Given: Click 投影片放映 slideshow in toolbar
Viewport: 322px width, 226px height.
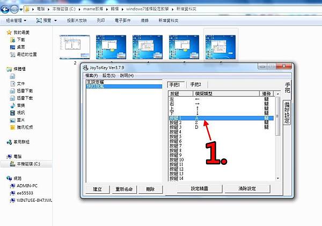Looking at the screenshot, I should [x=77, y=20].
